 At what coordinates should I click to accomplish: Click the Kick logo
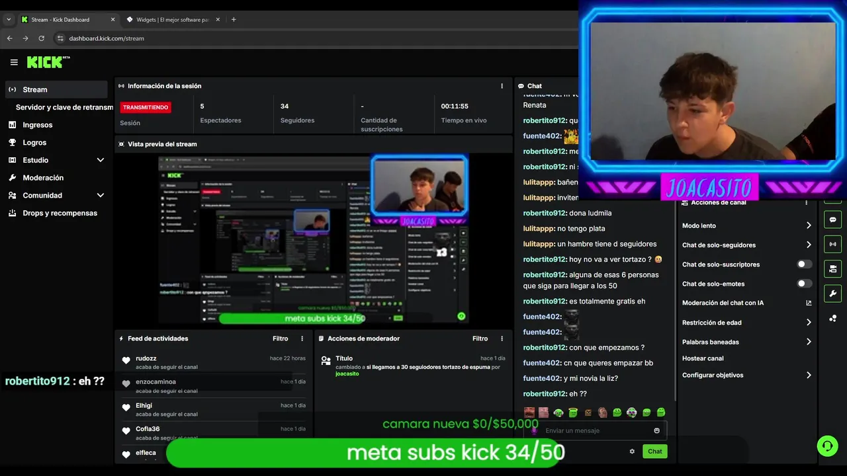[x=48, y=62]
